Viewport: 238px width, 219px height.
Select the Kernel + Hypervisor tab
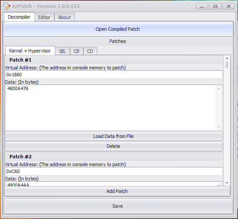(x=30, y=51)
